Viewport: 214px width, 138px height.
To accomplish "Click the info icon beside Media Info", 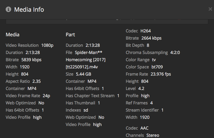I will click(8, 10).
